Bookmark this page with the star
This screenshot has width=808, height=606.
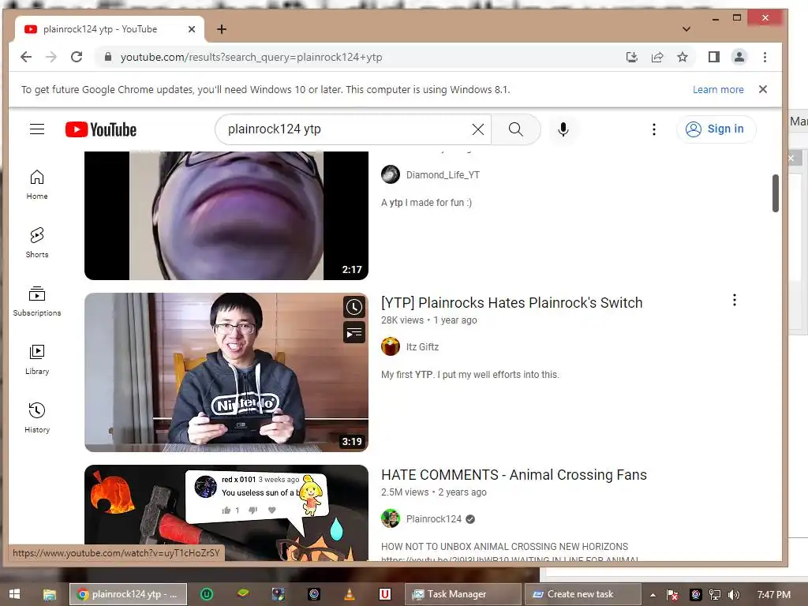[683, 57]
